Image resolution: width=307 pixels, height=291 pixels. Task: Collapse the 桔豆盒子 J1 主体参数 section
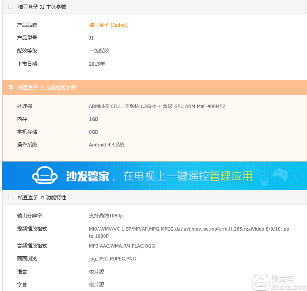click(11, 6)
